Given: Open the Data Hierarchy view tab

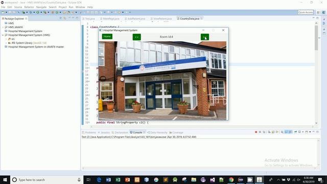Looking at the screenshot, I should pos(157,132).
